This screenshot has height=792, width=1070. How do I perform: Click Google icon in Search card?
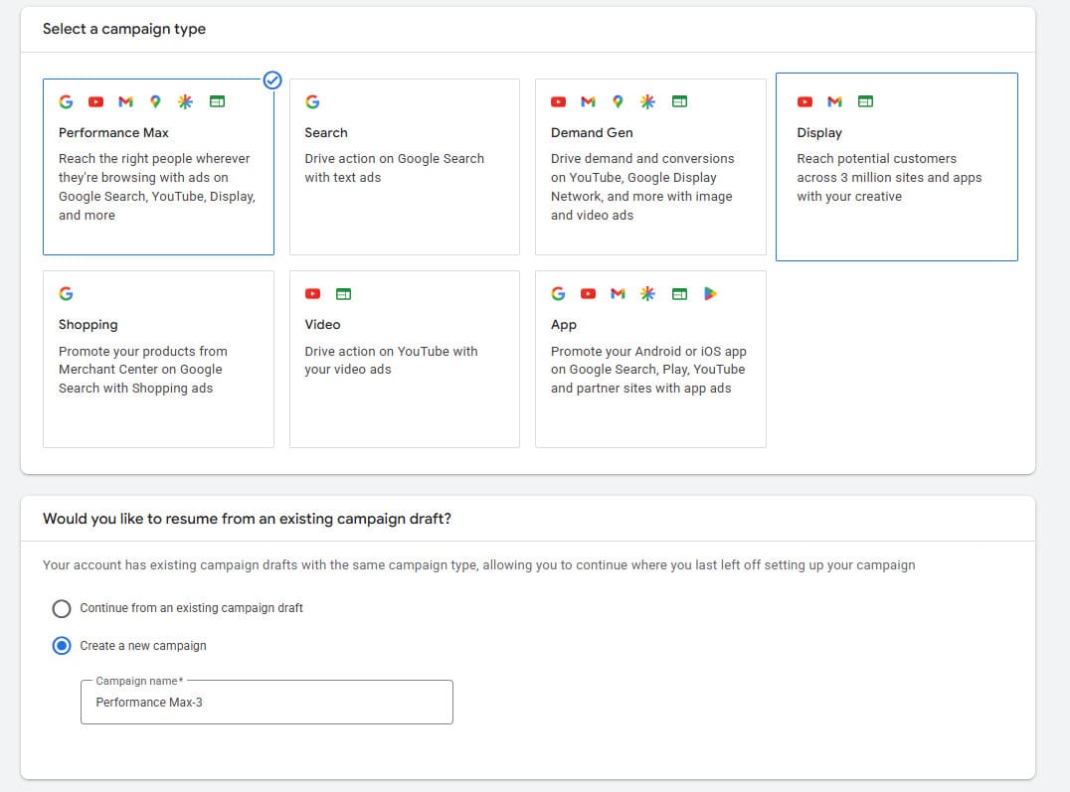pyautogui.click(x=312, y=101)
